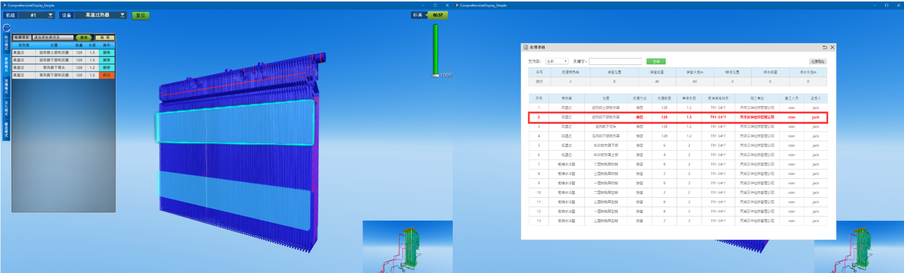Click the document icon beside 处理详细 title

point(526,48)
